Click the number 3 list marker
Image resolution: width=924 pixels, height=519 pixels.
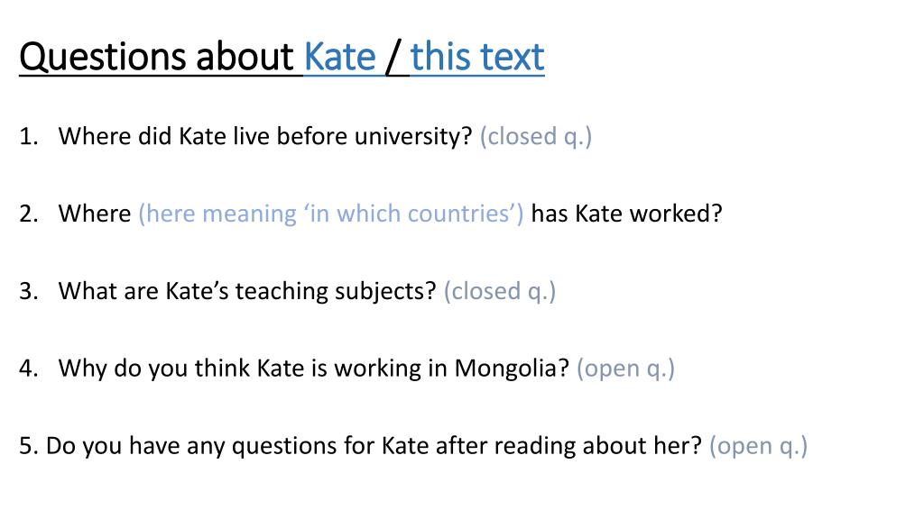pyautogui.click(x=28, y=291)
